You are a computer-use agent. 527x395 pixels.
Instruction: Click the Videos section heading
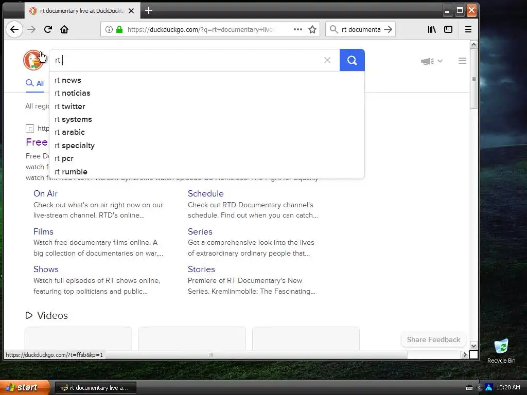point(52,315)
